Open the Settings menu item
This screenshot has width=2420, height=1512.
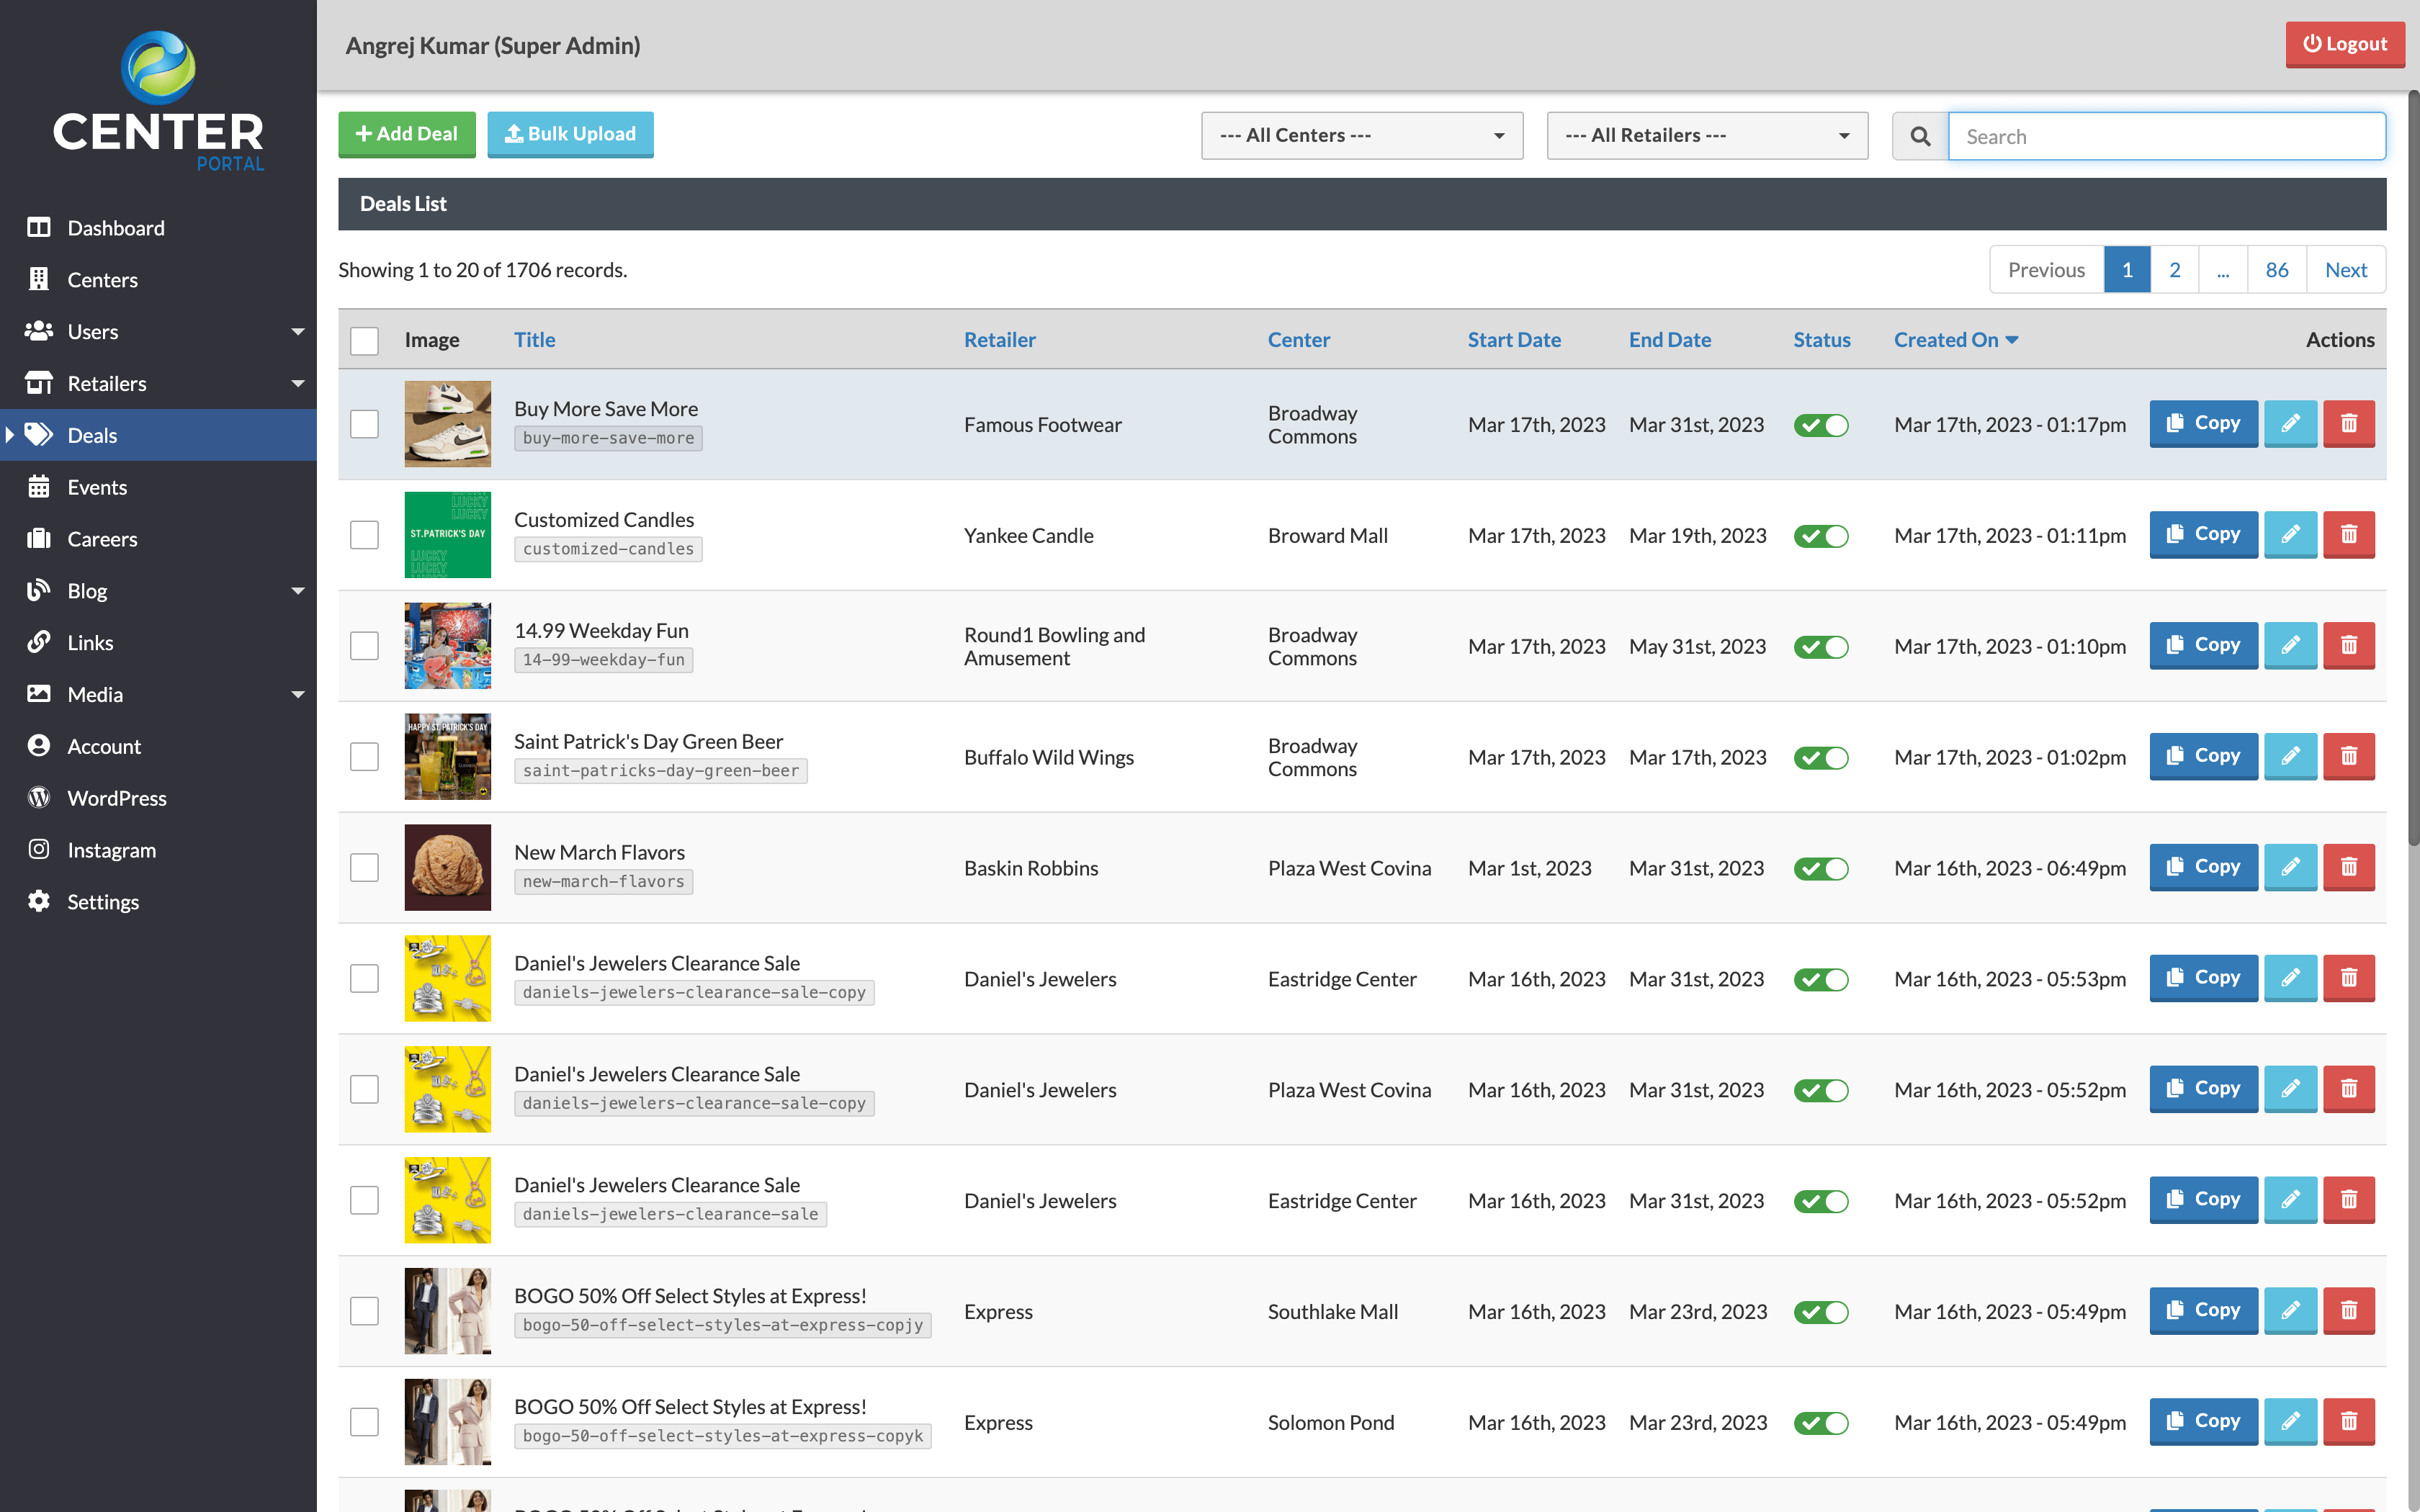point(102,901)
